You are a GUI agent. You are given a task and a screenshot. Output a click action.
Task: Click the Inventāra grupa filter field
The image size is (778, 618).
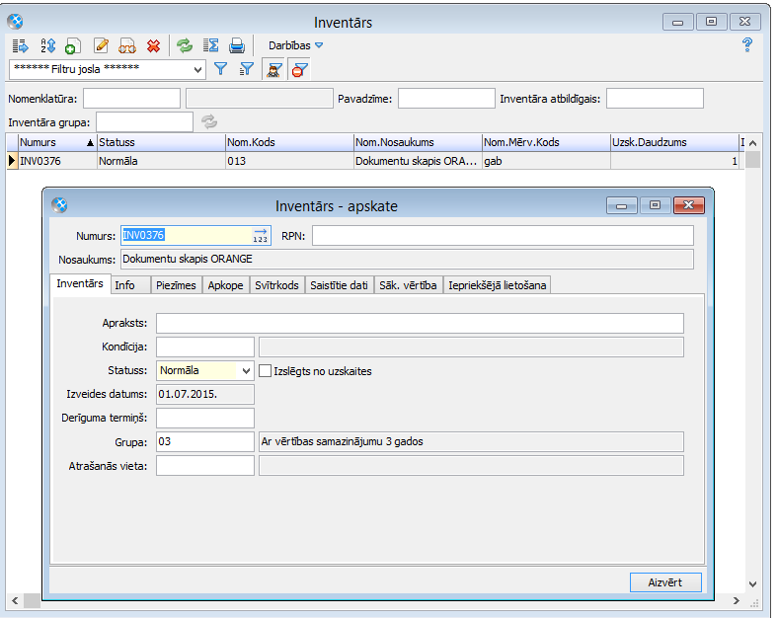tap(144, 122)
